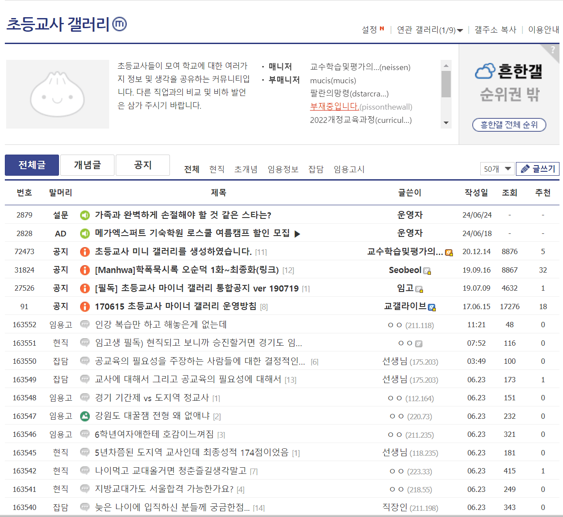The height and width of the screenshot is (517, 563).
Task: Click the 글쓰기 write button
Action: [x=537, y=169]
